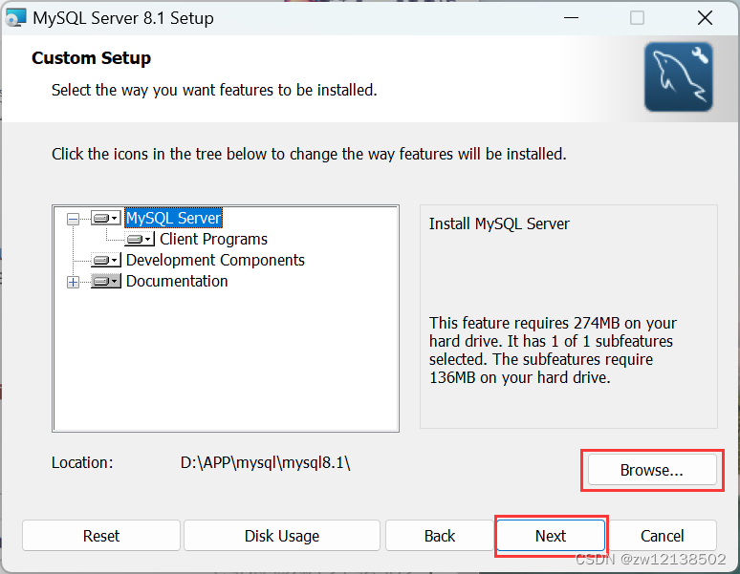The height and width of the screenshot is (574, 740).
Task: Click Browse to change install location
Action: [x=652, y=470]
